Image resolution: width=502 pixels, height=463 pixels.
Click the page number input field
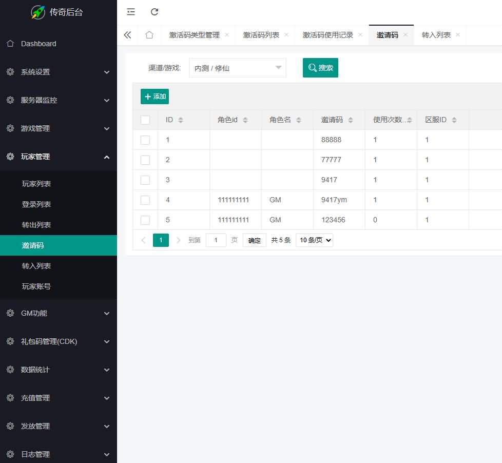216,240
